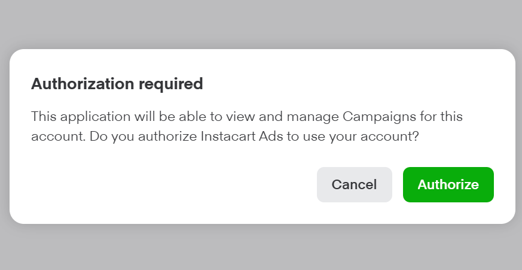Confirm Instacart Ads access with Authorize
522x270 pixels.
[x=448, y=184]
